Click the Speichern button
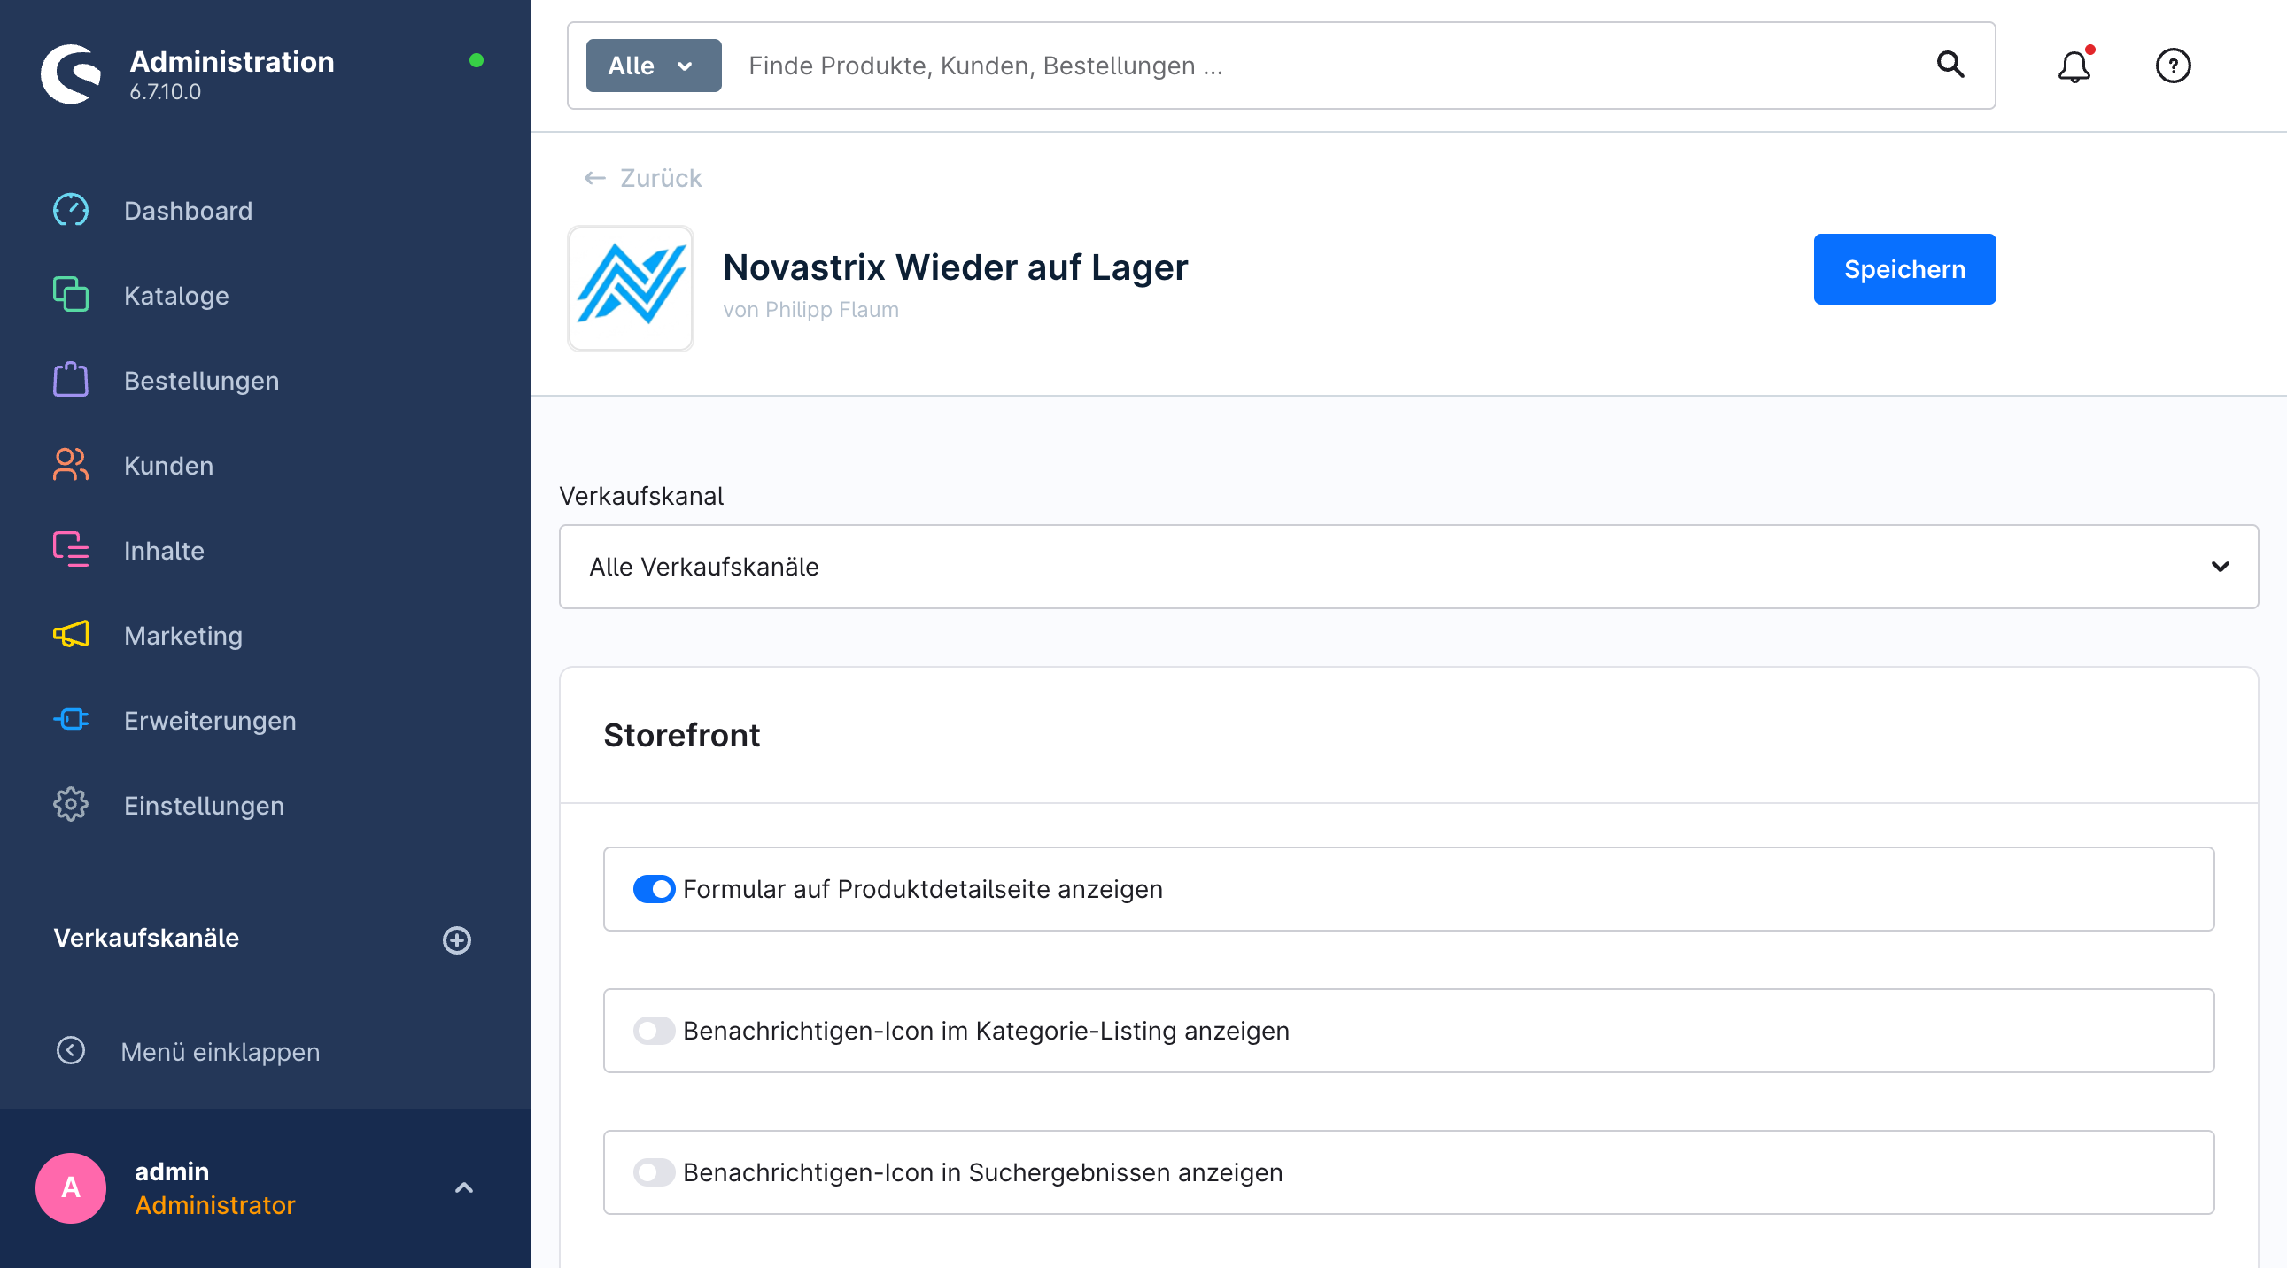The height and width of the screenshot is (1268, 2287). click(1904, 269)
